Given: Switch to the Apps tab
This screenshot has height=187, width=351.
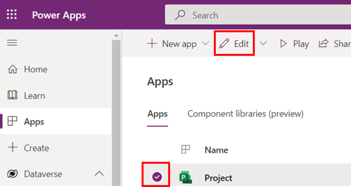Looking at the screenshot, I should [158, 114].
